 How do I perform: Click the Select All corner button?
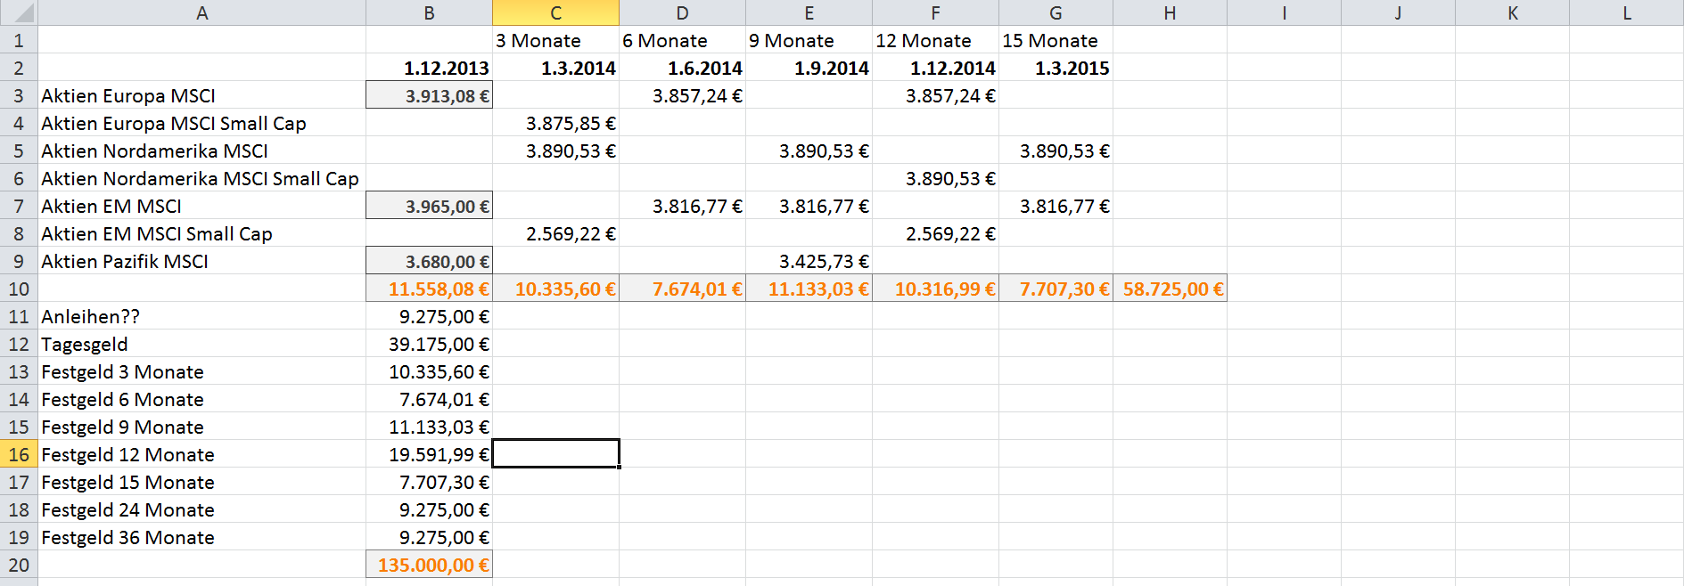(x=18, y=12)
